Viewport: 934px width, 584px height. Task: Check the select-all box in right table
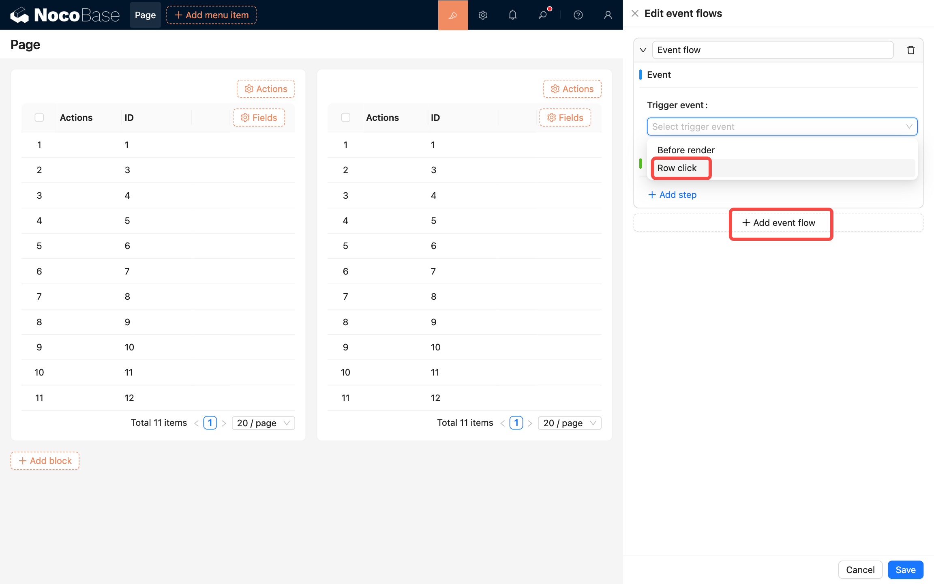345,118
